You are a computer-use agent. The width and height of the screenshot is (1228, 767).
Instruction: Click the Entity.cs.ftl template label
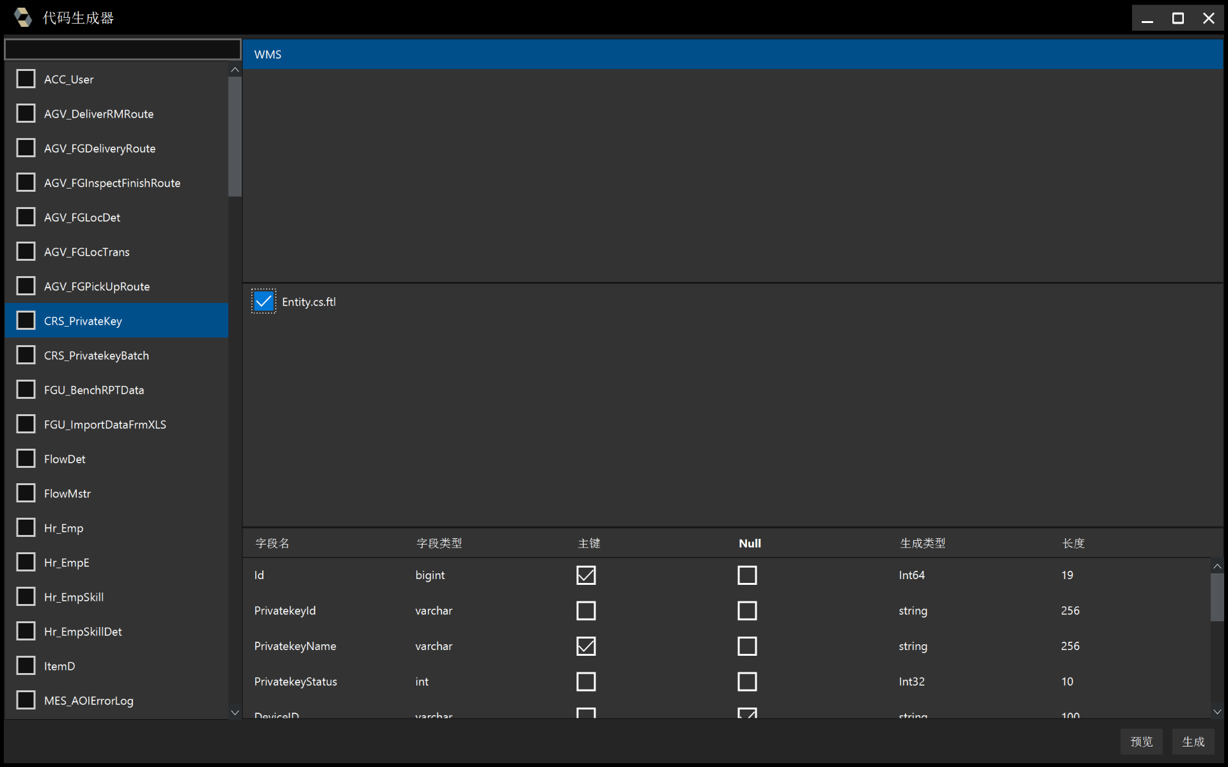309,302
